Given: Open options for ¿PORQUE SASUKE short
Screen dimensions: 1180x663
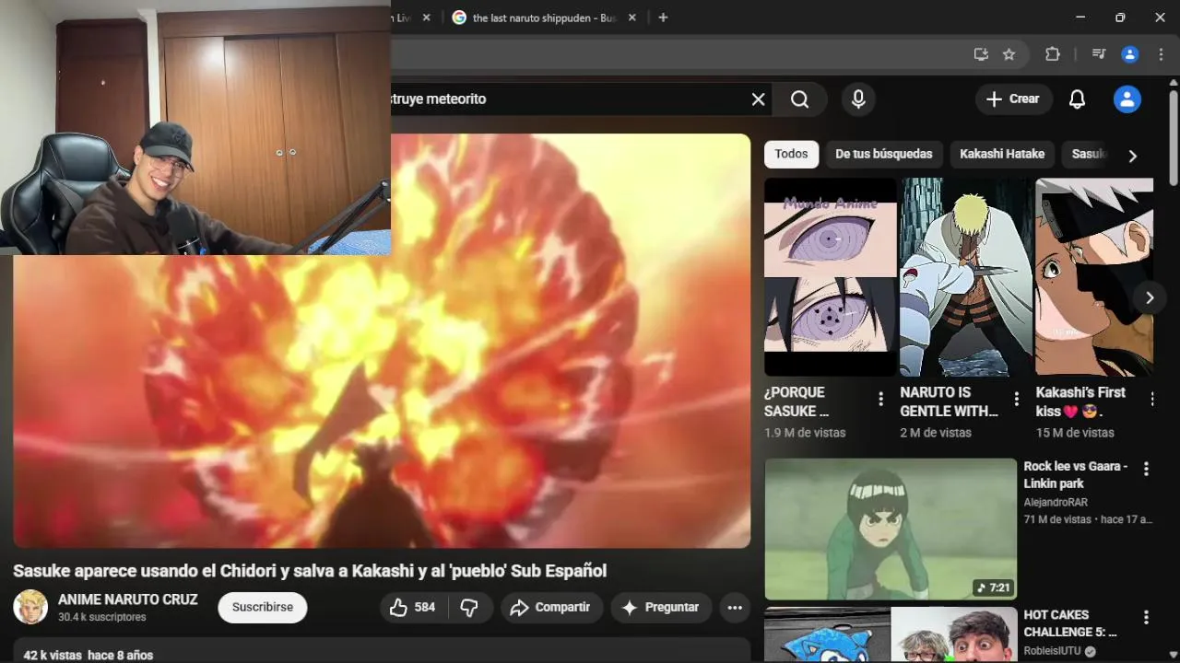Looking at the screenshot, I should click(x=880, y=399).
